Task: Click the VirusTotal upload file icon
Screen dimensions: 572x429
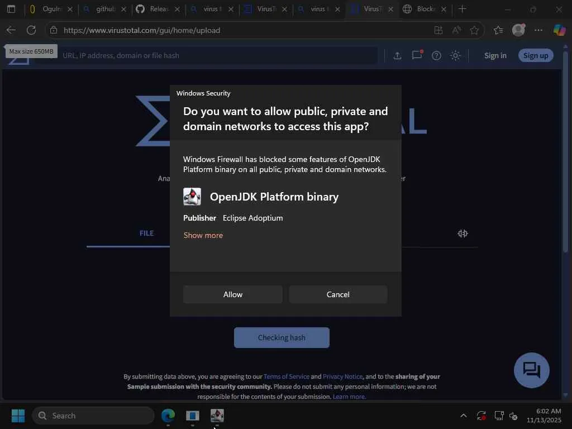Action: click(x=397, y=55)
